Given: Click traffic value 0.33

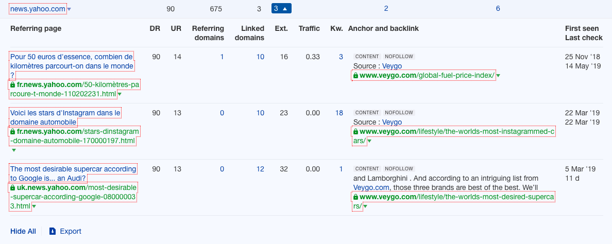Looking at the screenshot, I should [313, 57].
